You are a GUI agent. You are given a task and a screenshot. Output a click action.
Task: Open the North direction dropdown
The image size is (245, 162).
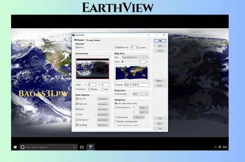point(144,108)
